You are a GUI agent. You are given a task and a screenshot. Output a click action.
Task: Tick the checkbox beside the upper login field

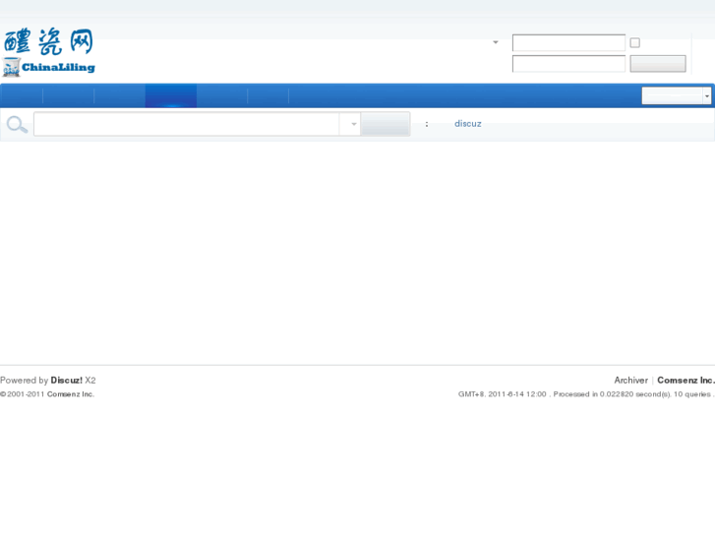[634, 43]
